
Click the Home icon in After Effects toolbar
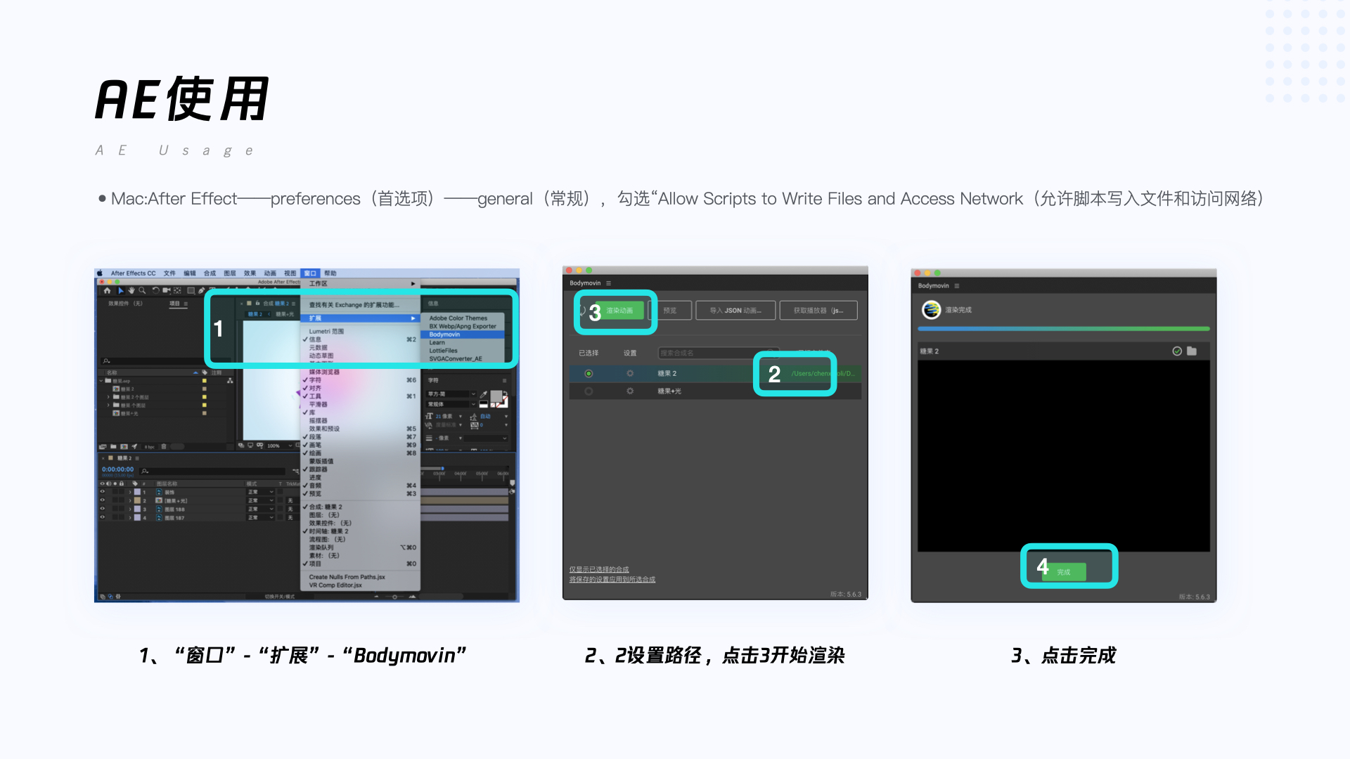point(107,290)
